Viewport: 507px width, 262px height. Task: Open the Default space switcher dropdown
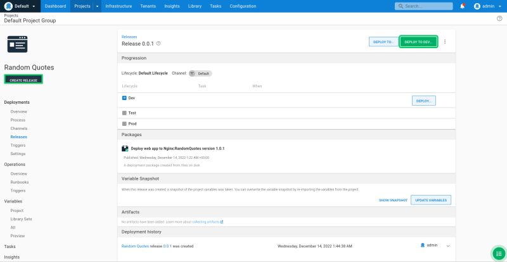point(20,6)
